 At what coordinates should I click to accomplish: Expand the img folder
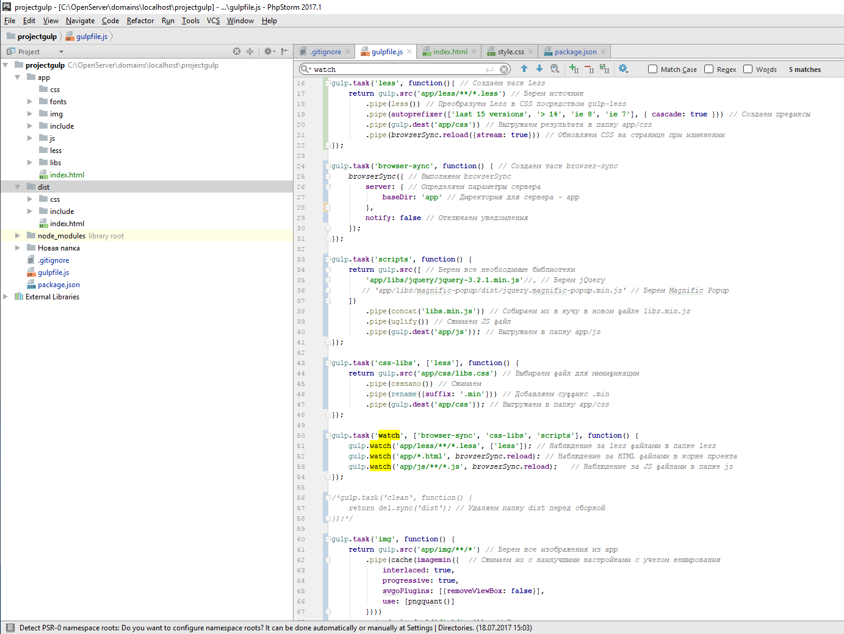point(30,114)
